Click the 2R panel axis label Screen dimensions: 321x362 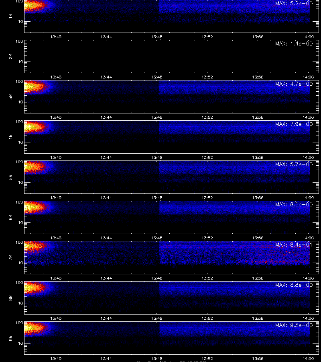(x=10, y=57)
